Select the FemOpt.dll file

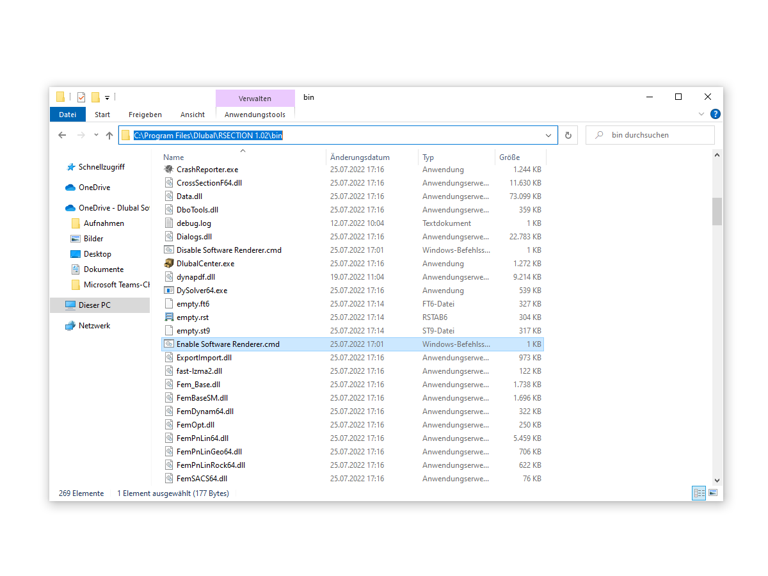[x=352, y=425]
